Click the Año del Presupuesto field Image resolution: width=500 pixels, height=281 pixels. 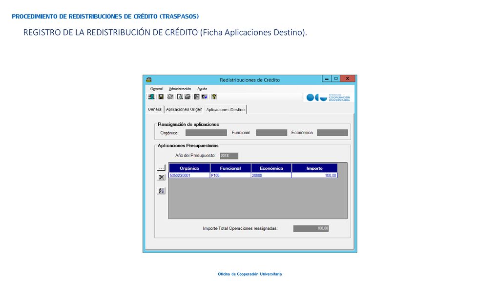[229, 156]
